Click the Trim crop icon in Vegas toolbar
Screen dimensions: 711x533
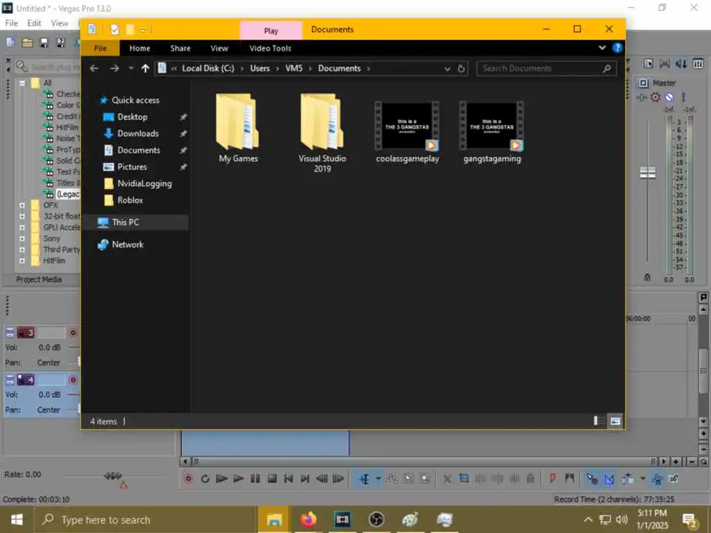pos(464,479)
